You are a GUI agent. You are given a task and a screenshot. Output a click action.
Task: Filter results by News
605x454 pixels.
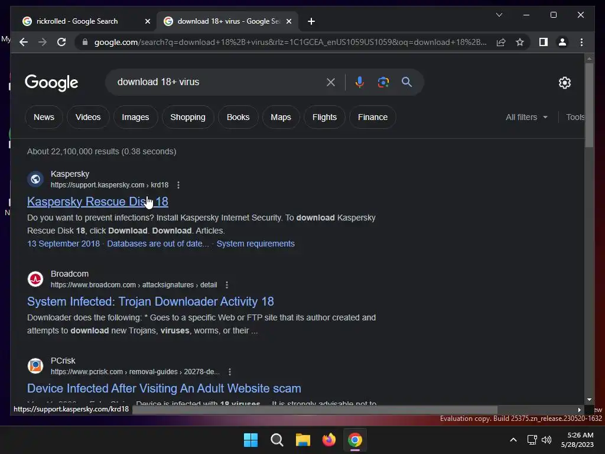pos(44,117)
